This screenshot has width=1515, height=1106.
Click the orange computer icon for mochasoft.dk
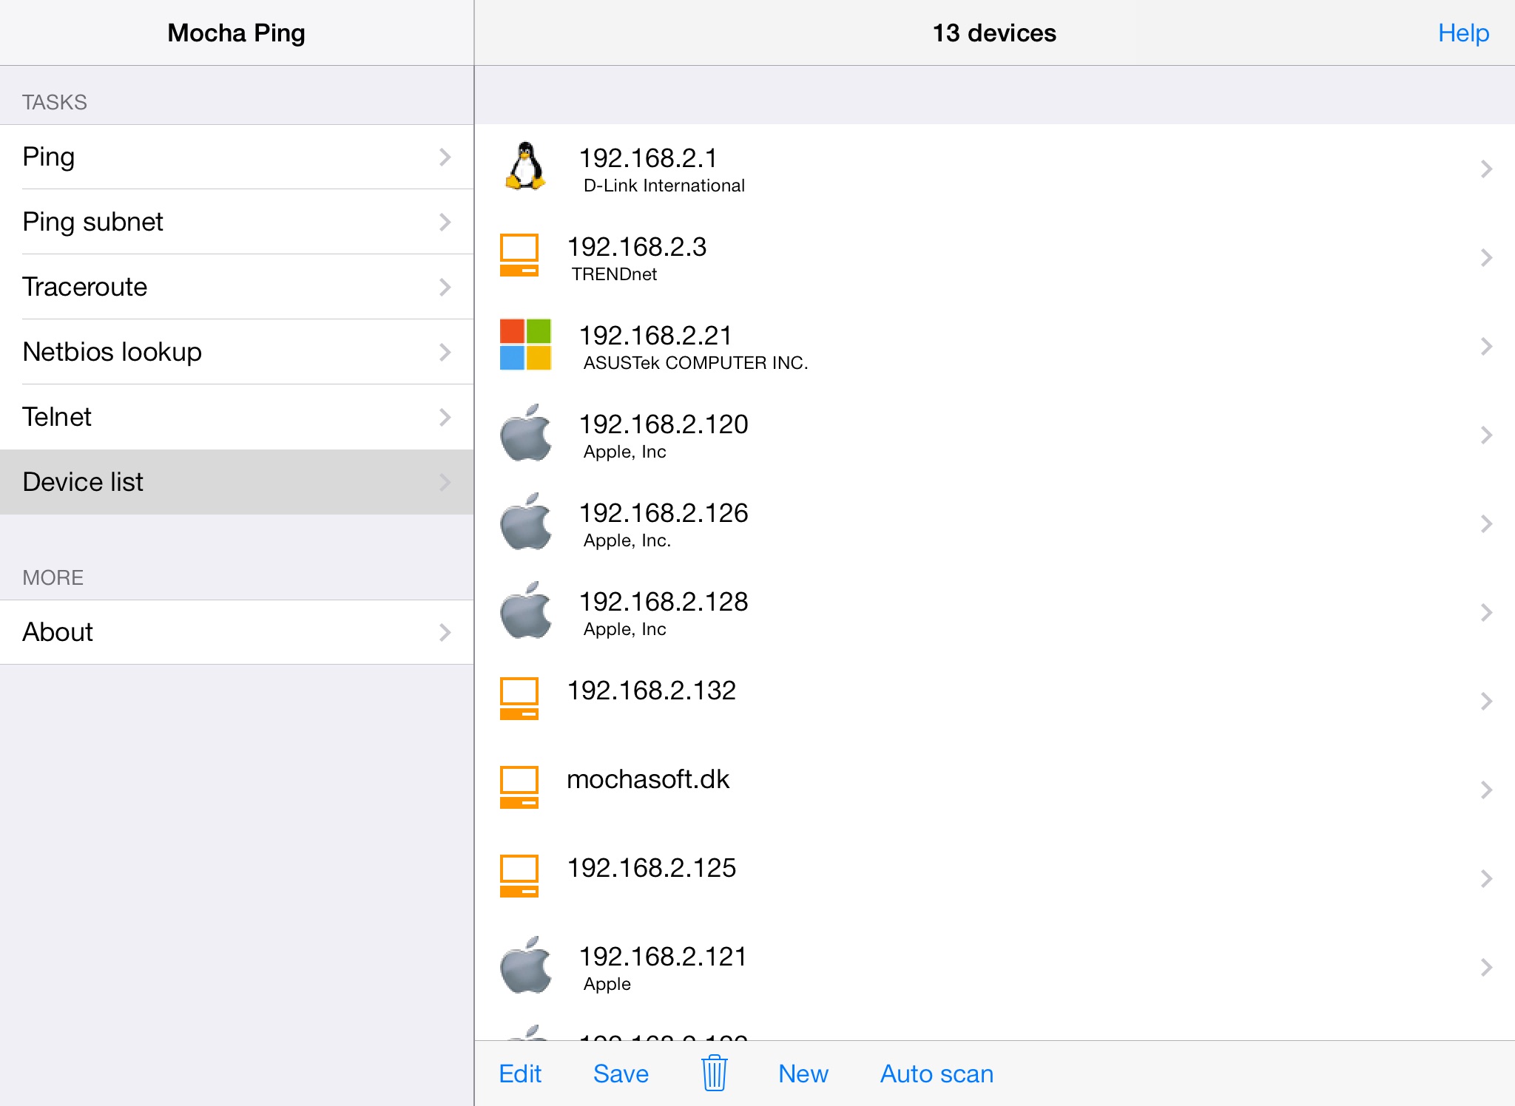(519, 787)
